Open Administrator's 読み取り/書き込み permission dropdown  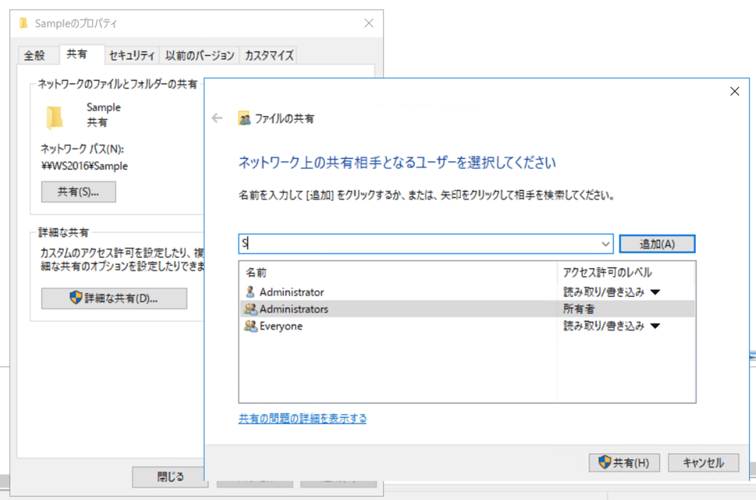655,292
